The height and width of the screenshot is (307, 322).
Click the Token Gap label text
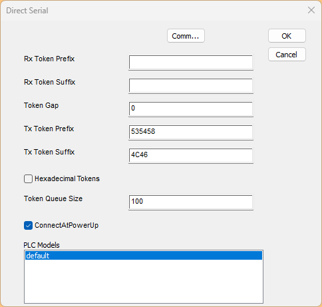[41, 105]
